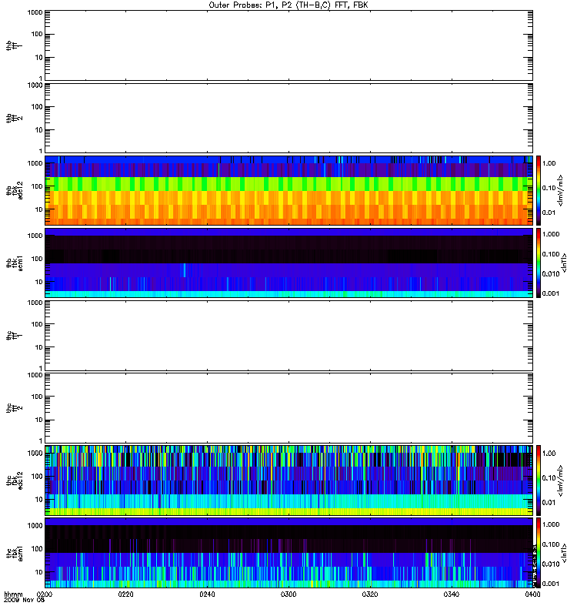This screenshot has height=616, width=577.
Task: Click the 'hhmm' axis caption
Action: [x=13, y=594]
